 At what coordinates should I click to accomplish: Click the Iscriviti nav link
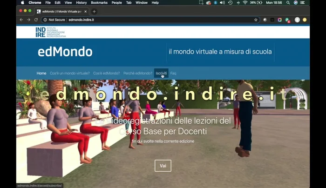tap(161, 73)
